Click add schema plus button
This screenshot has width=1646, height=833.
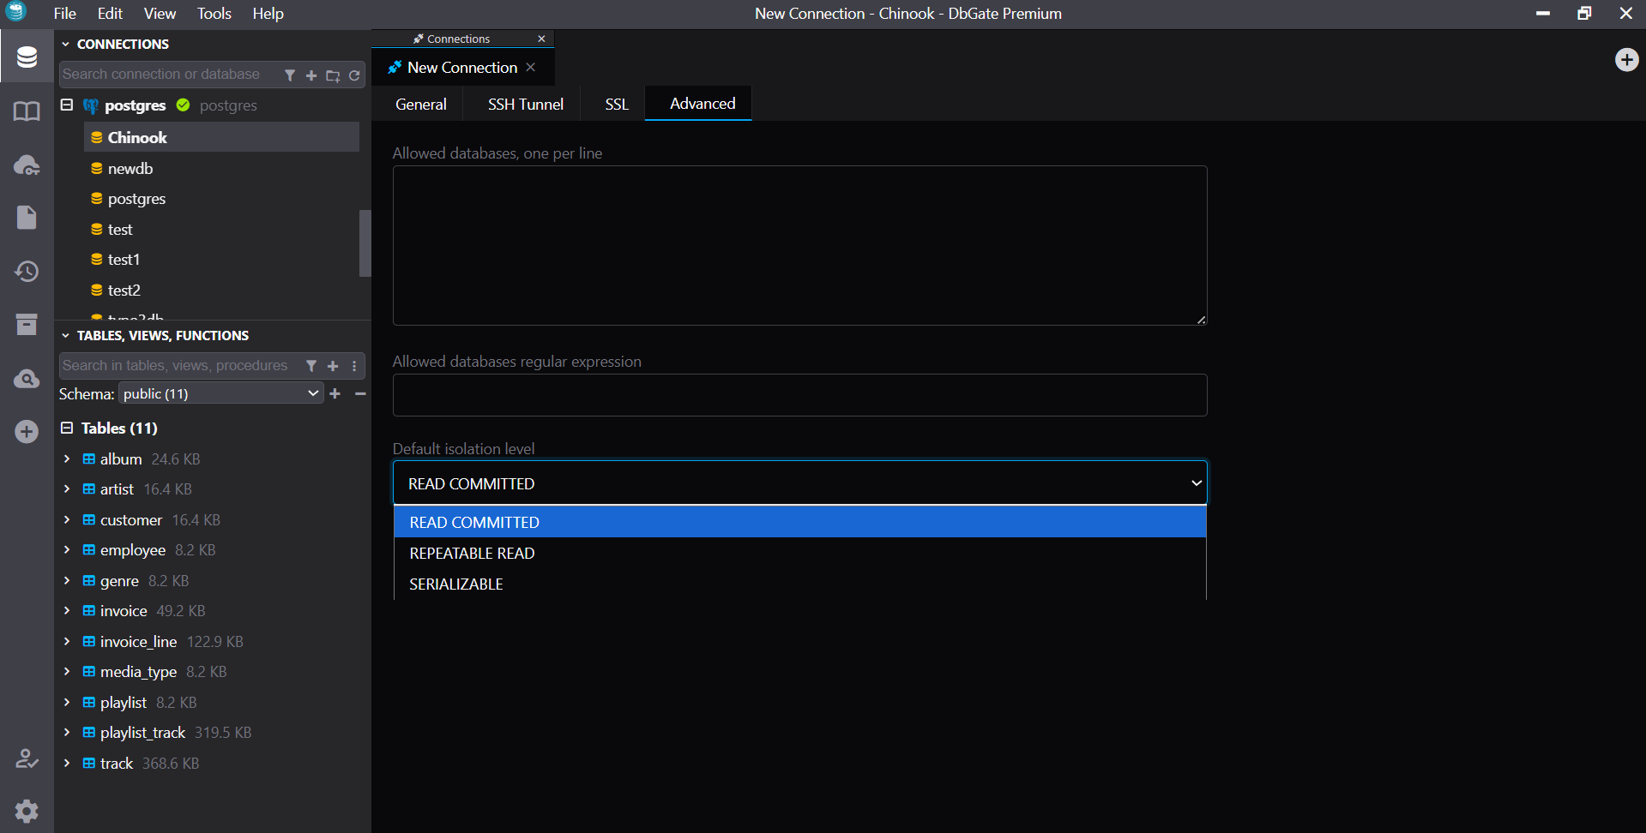click(335, 393)
